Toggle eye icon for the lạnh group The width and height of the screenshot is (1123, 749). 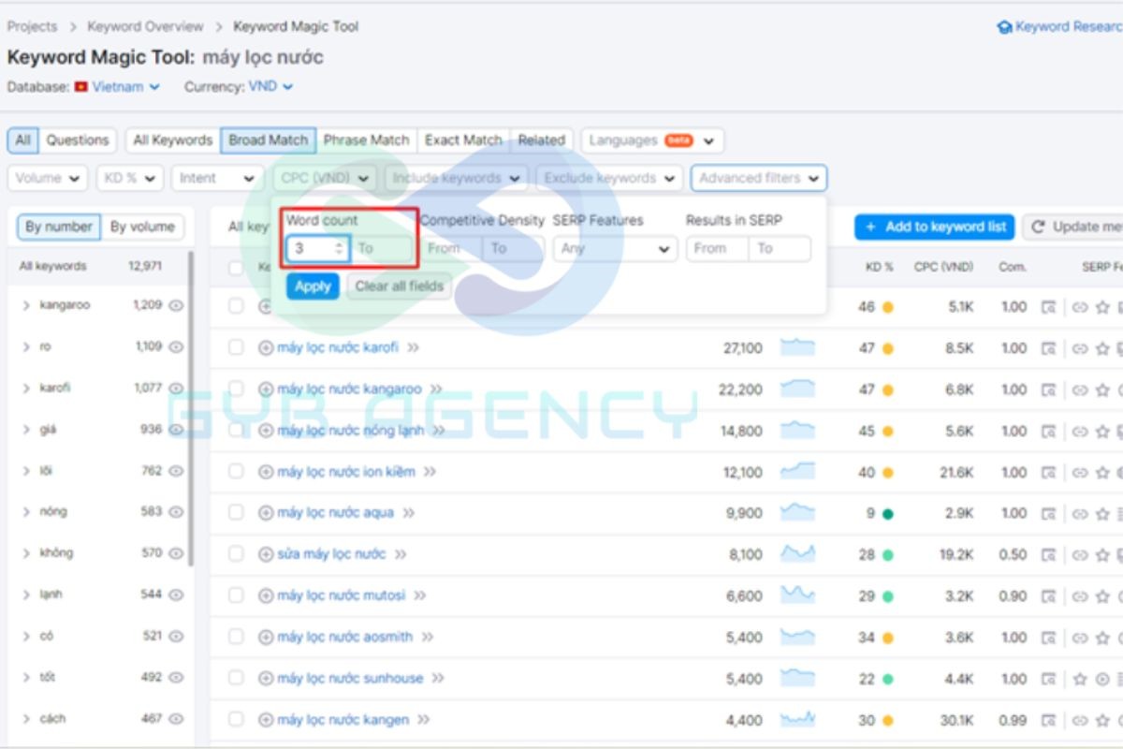pyautogui.click(x=176, y=595)
